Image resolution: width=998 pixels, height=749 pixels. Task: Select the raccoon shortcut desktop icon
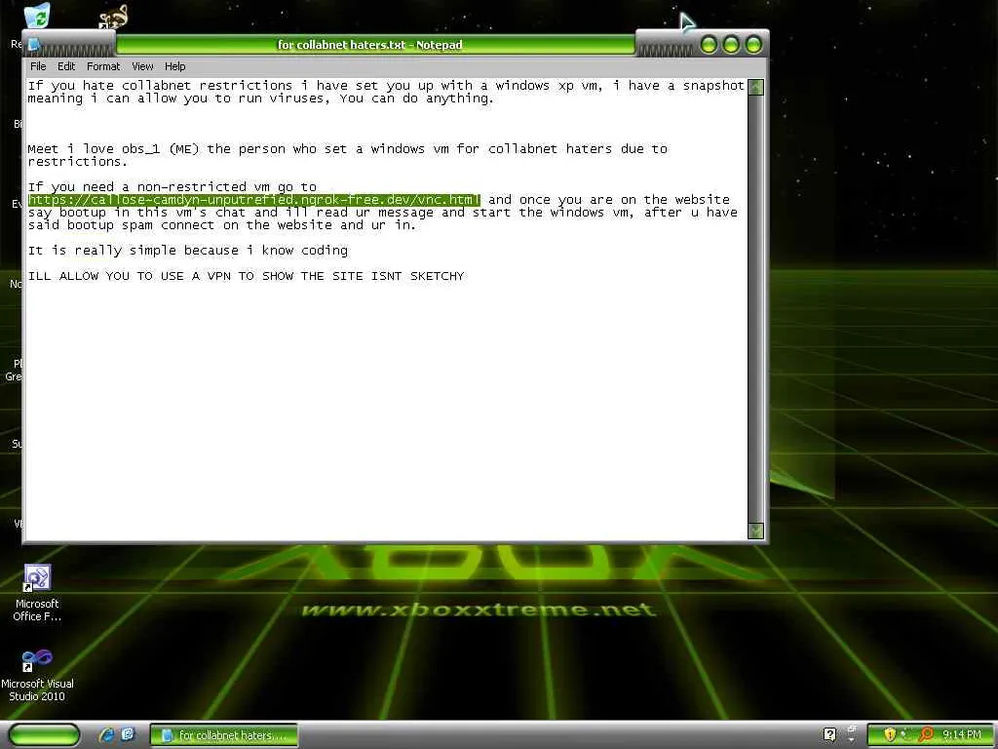point(113,18)
